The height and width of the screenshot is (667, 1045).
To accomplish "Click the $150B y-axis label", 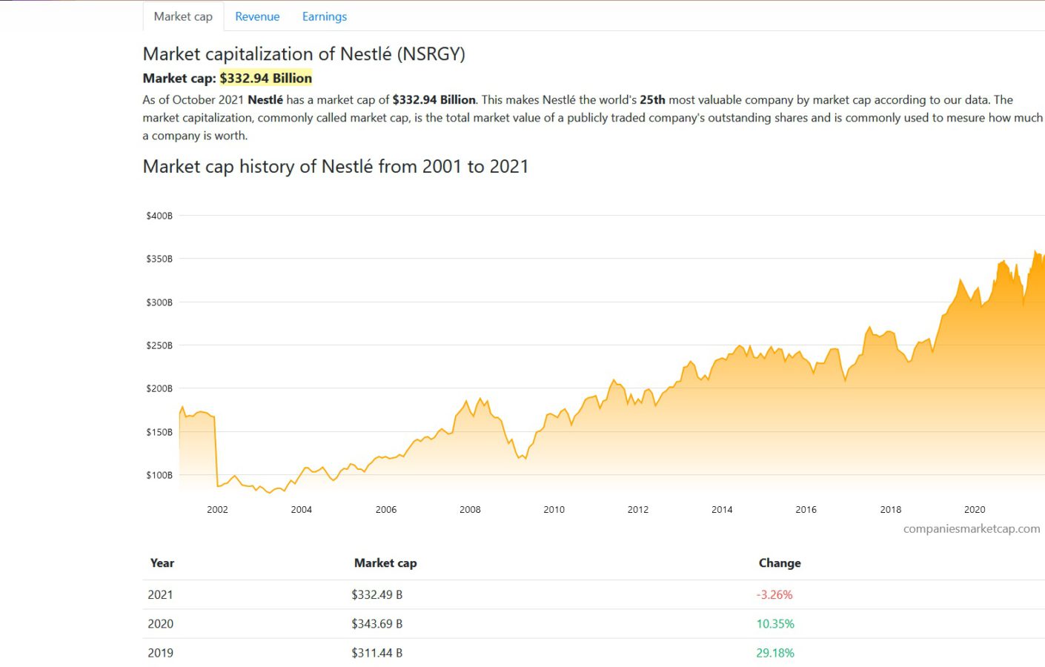I will [159, 432].
